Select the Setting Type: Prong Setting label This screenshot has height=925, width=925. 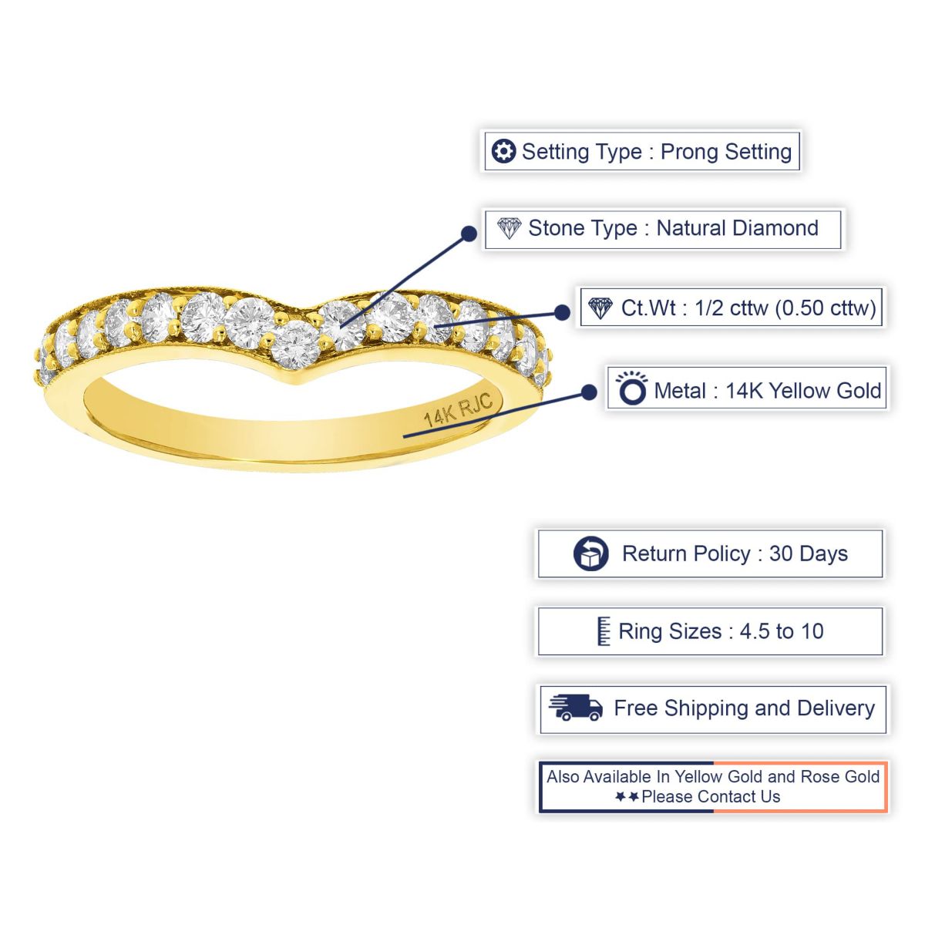click(641, 151)
